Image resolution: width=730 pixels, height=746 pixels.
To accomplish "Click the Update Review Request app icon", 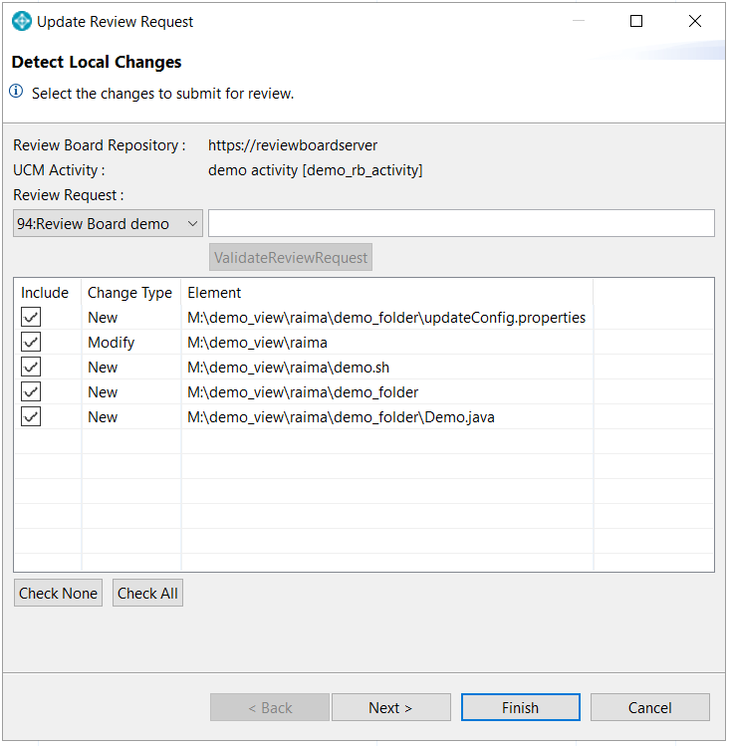I will point(21,21).
